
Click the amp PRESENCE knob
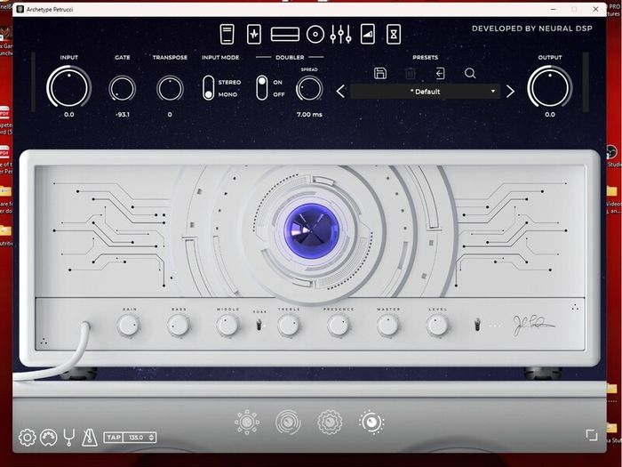point(339,326)
